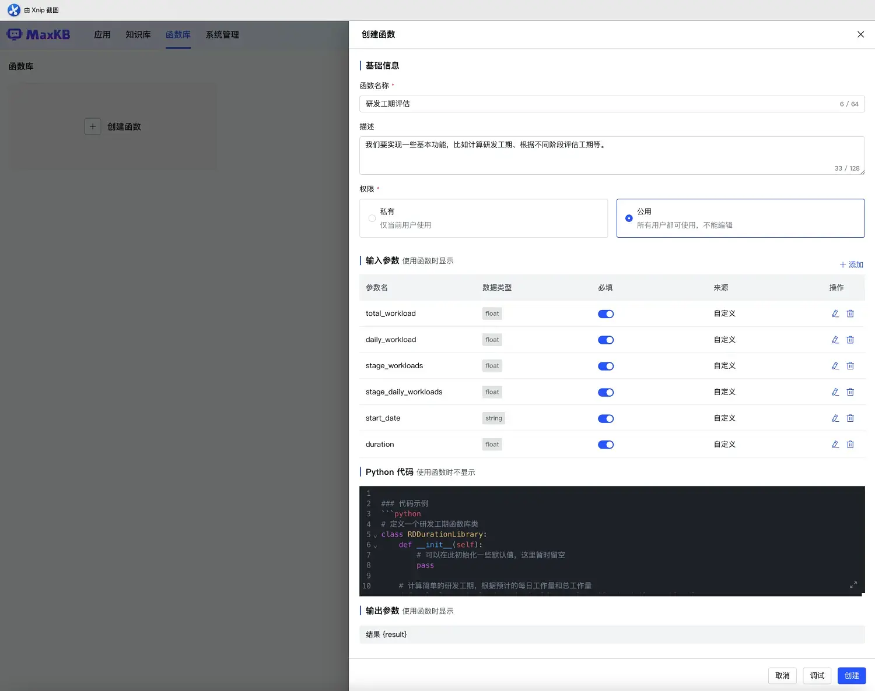Collapse the class RDDurationLibrary code fold
875x691 pixels.
[x=375, y=535]
